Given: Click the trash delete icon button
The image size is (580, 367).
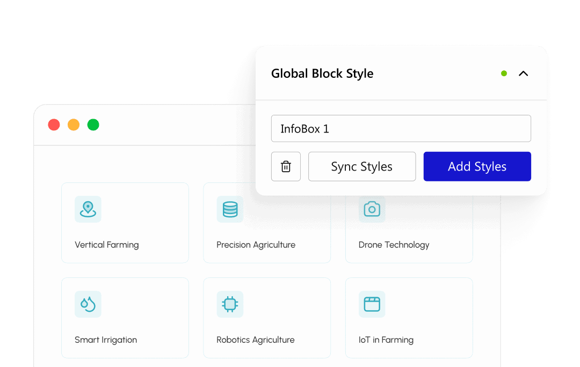Looking at the screenshot, I should [286, 166].
